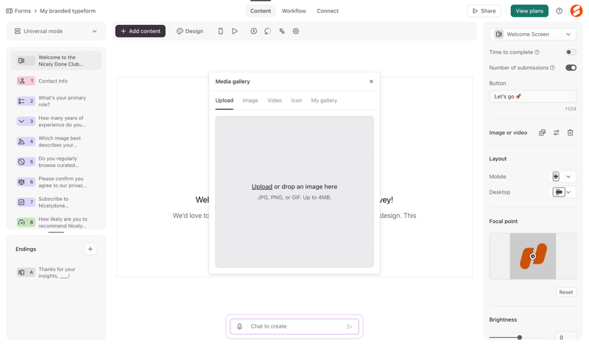The image size is (589, 346).
Task: Click the play preview icon
Action: click(235, 31)
